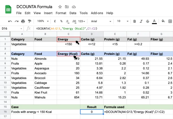Open the Arial font dropdown
173x119 pixels.
(101, 21)
